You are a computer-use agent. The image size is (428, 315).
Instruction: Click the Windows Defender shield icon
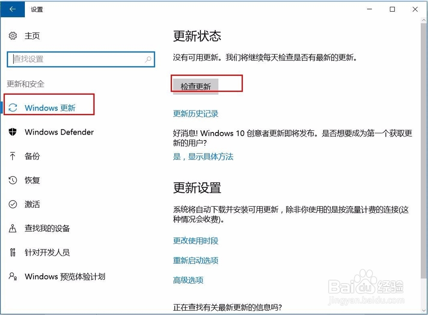click(x=12, y=132)
